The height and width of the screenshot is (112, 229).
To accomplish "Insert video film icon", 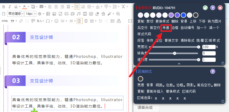I will coord(85,14).
